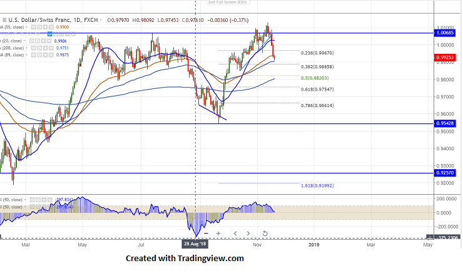
Task: Select the 0.92570 price label on axis
Action: tap(445, 173)
